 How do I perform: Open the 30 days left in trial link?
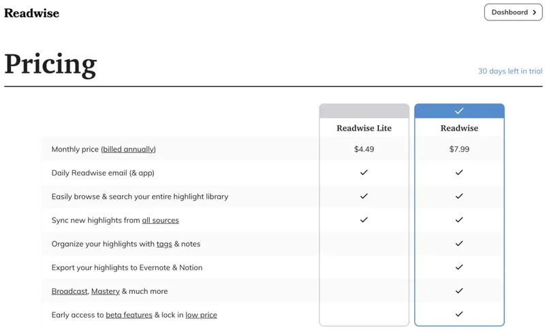click(510, 71)
